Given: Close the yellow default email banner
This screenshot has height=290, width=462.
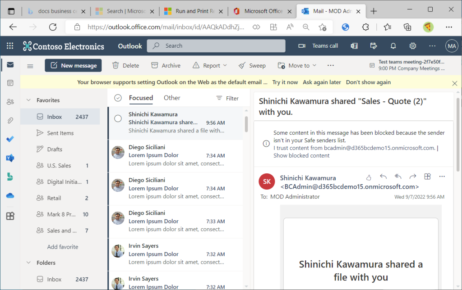Looking at the screenshot, I should [455, 83].
